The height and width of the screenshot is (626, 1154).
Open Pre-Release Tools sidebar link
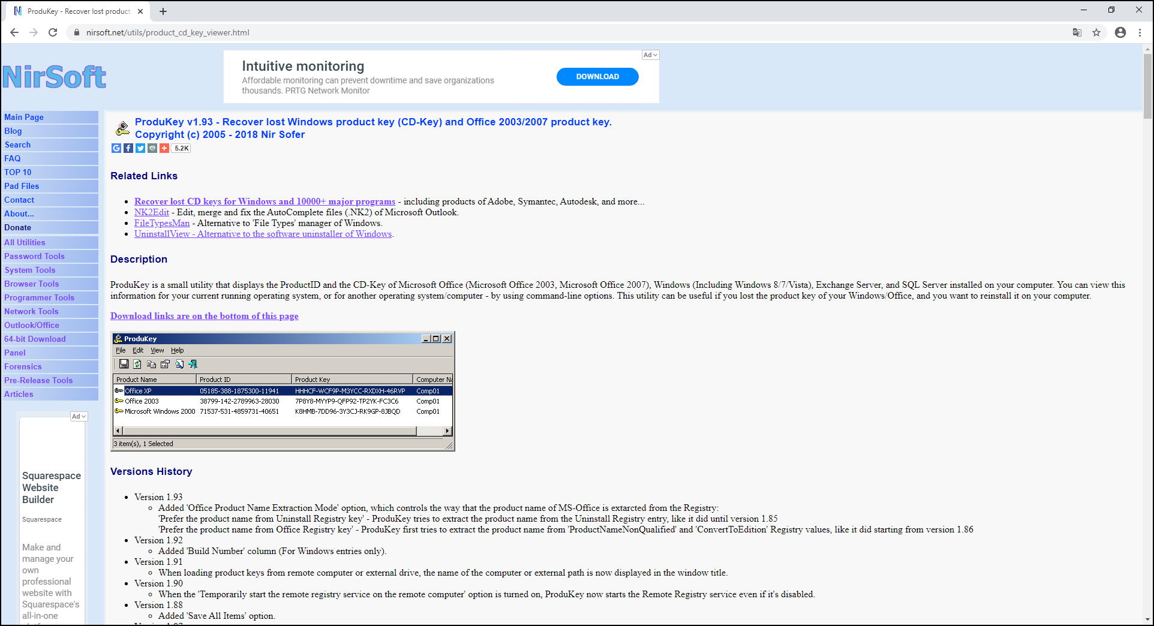coord(50,380)
